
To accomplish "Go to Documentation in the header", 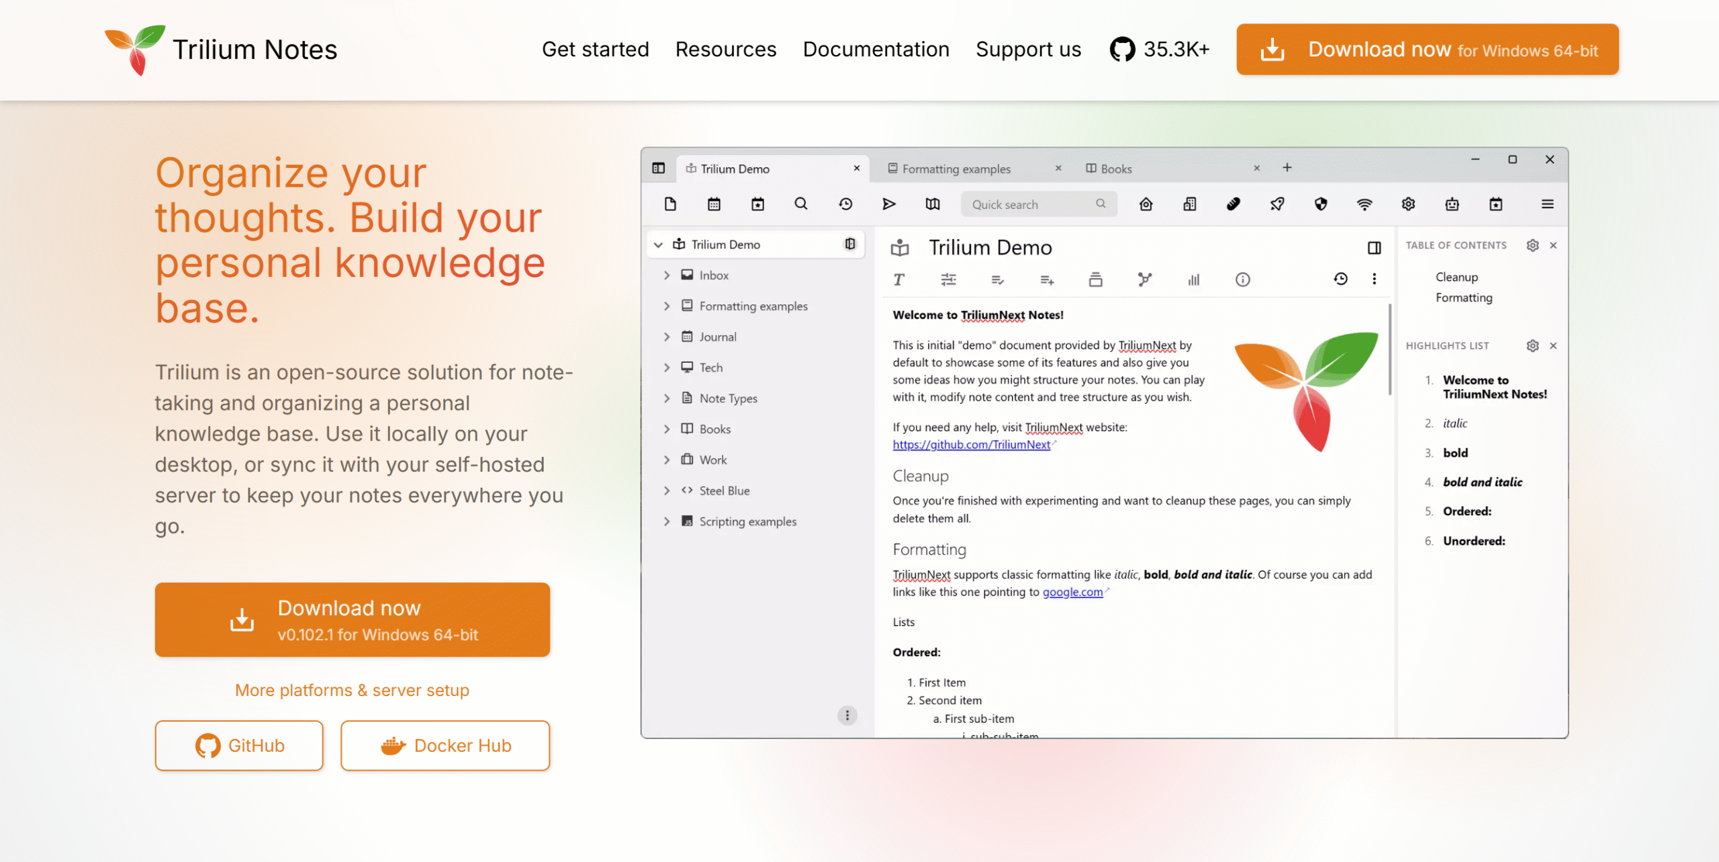I will coord(876,49).
